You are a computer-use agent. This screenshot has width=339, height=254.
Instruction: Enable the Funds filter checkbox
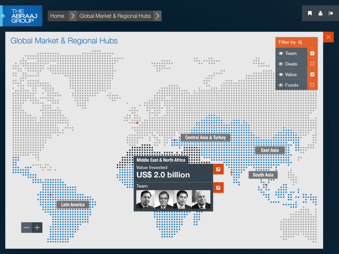(x=312, y=85)
